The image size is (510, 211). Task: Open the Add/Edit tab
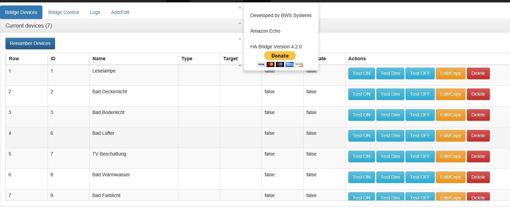click(x=120, y=12)
